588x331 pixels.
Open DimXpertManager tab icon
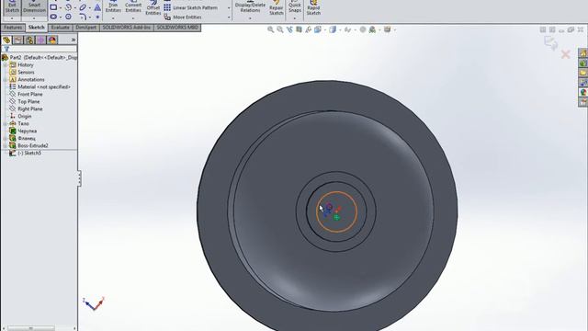[x=40, y=40]
